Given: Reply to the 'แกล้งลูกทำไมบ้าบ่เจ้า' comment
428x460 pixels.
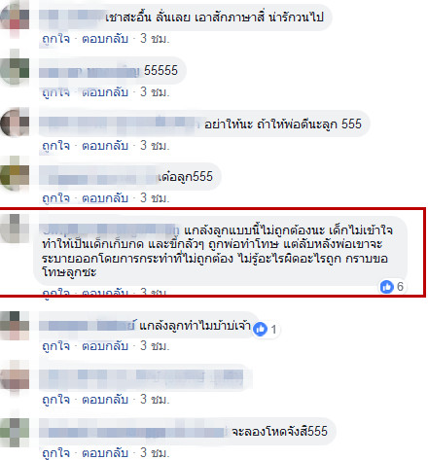Looking at the screenshot, I should tap(105, 346).
